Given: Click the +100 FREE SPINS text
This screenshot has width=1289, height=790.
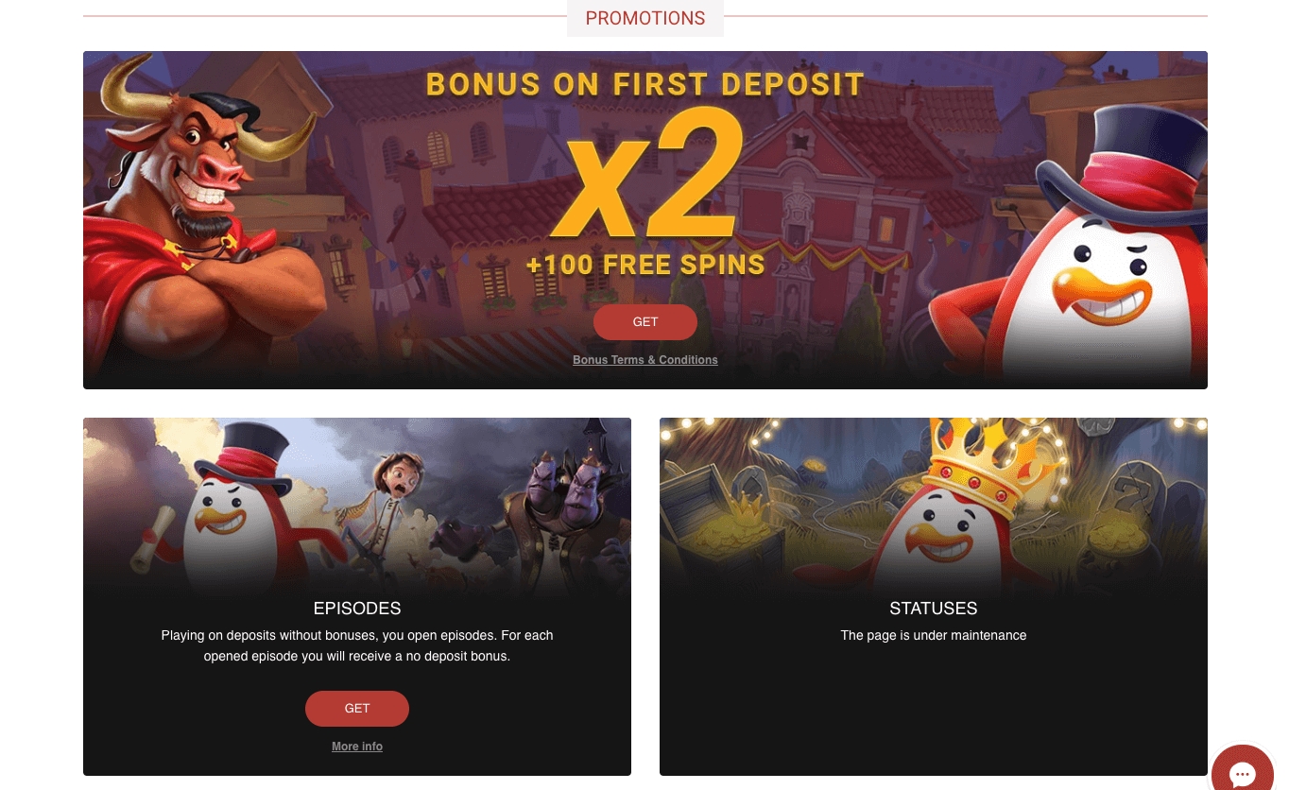Looking at the screenshot, I should (645, 264).
